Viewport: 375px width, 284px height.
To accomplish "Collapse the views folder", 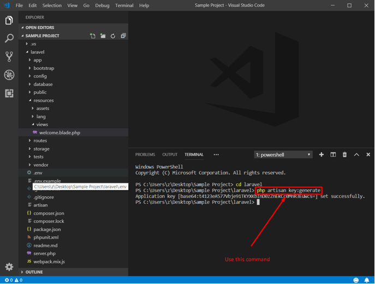I will 74,125.
